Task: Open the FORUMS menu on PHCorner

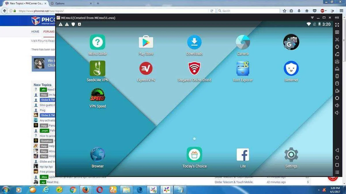Action: click(x=49, y=32)
